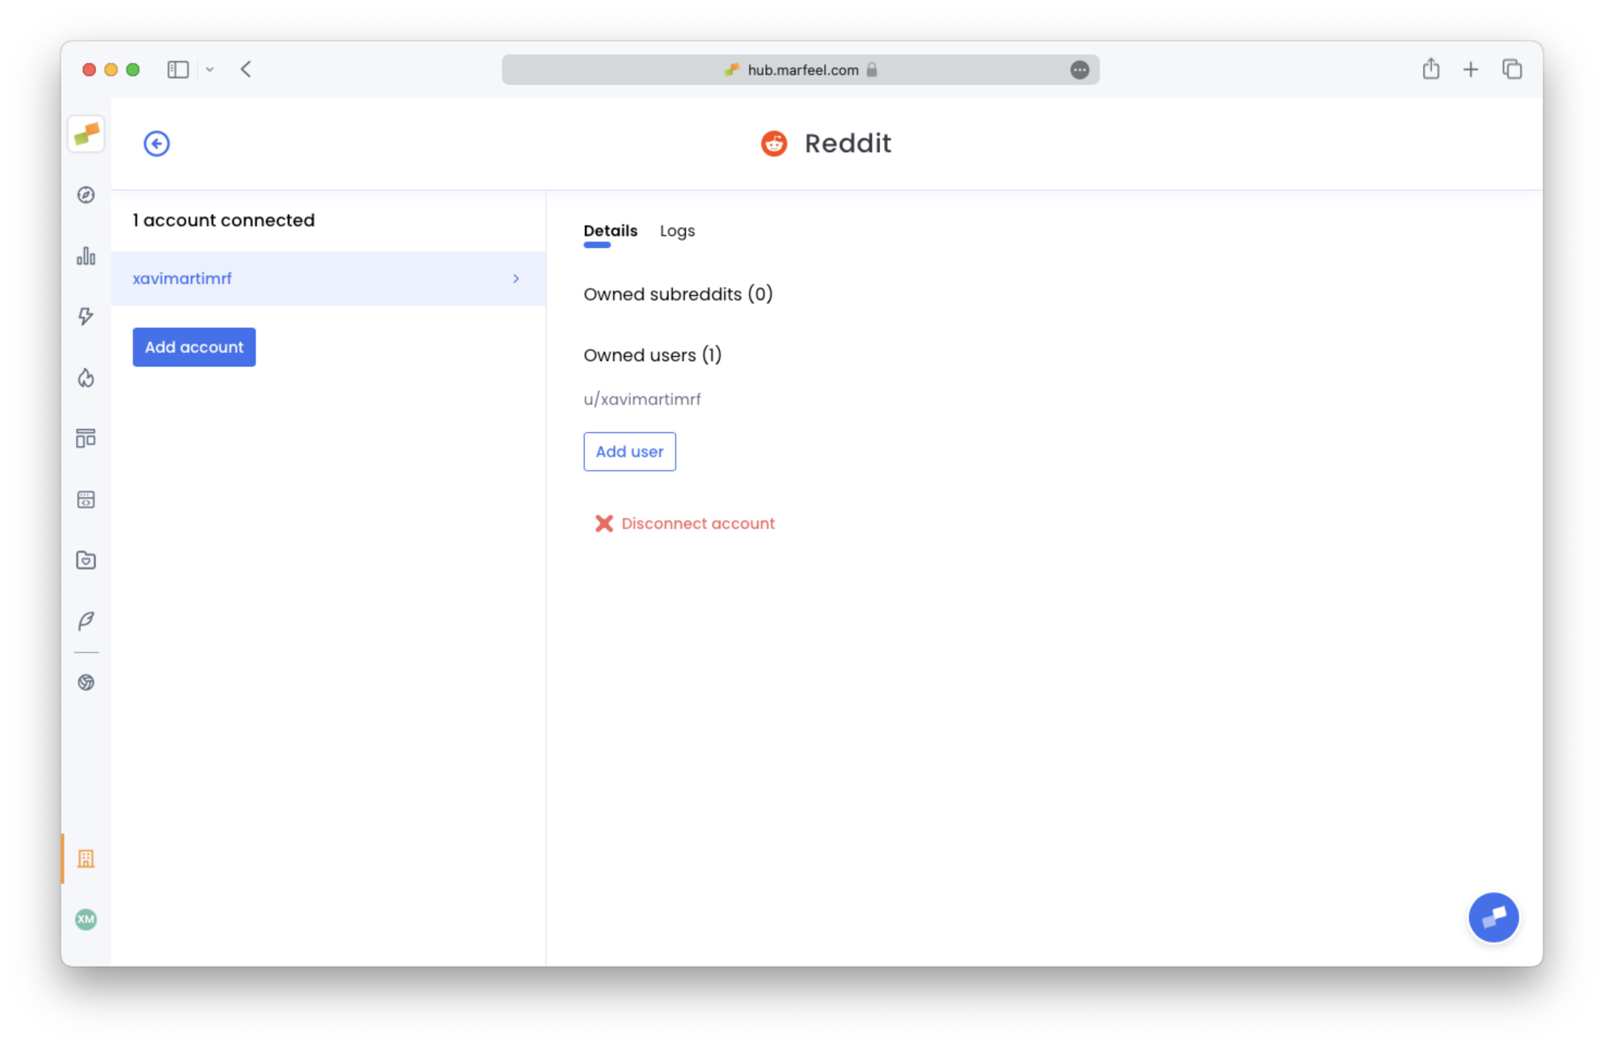Open the flame trending icon

tap(85, 378)
